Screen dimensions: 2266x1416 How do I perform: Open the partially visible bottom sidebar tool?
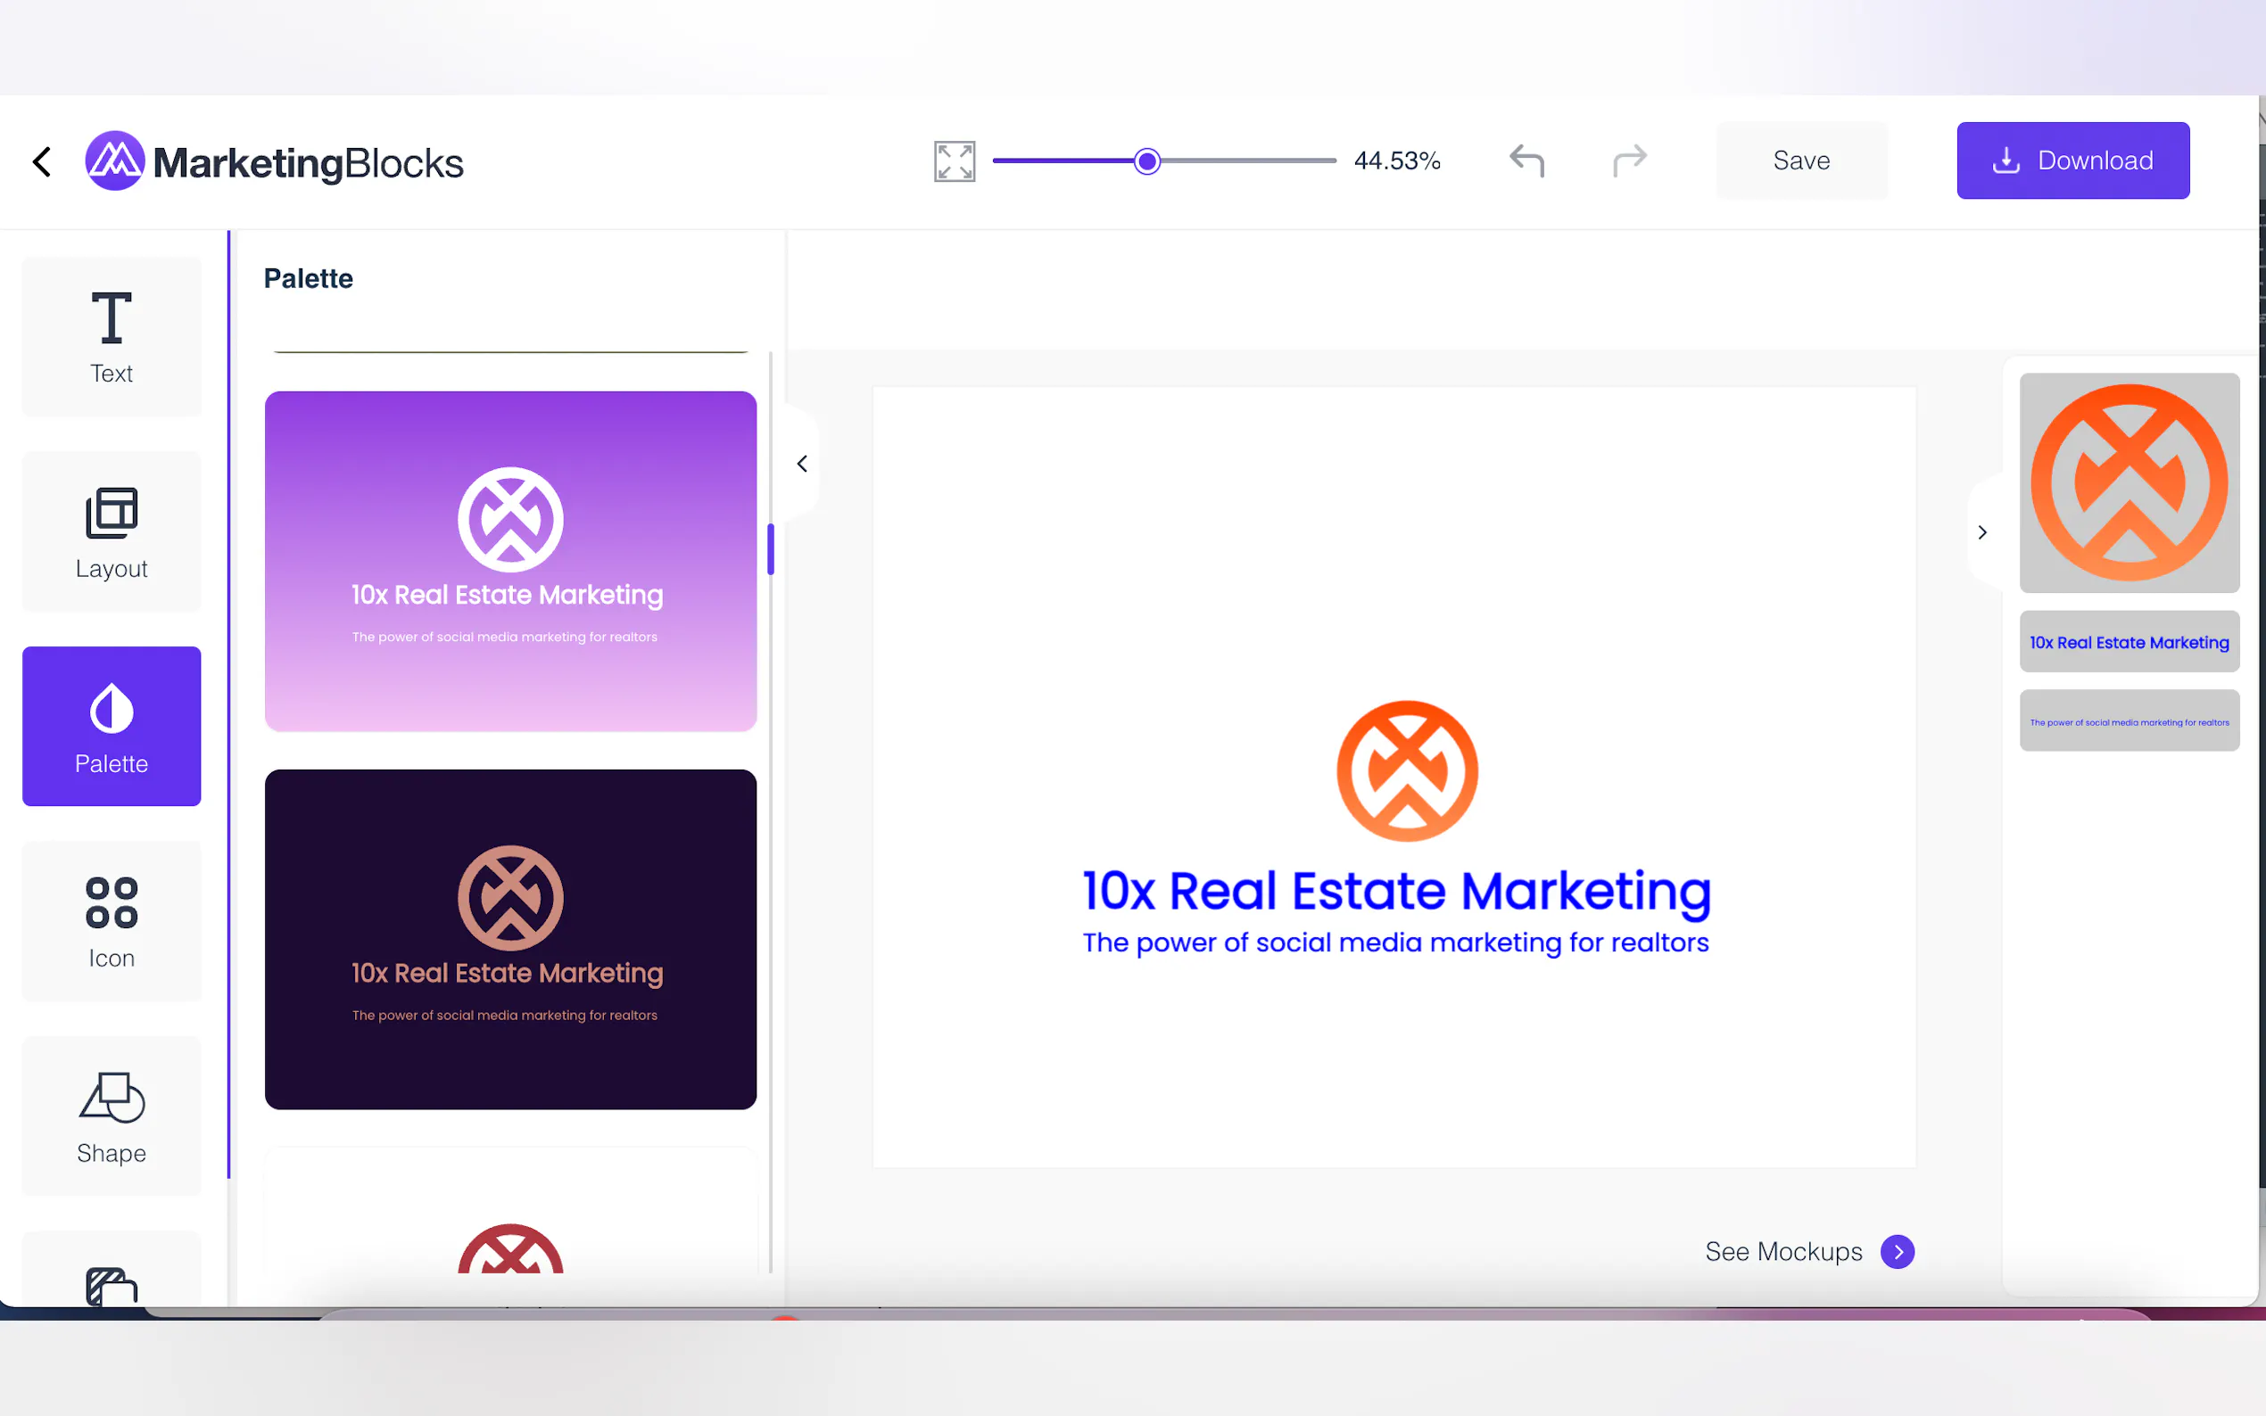click(x=112, y=1283)
